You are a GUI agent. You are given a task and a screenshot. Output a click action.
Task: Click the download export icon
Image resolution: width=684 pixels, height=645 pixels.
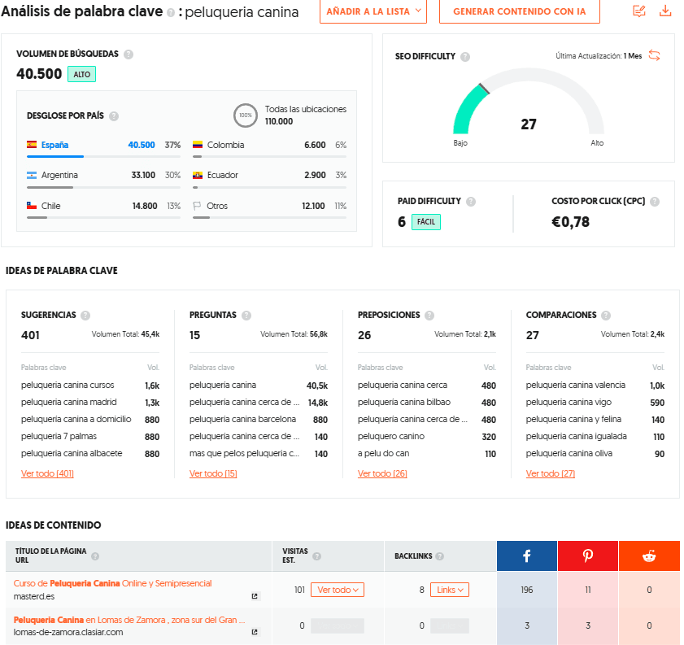tap(664, 11)
